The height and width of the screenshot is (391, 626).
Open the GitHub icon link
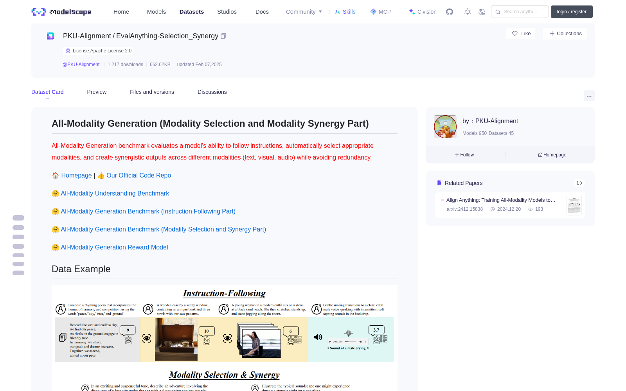(x=450, y=12)
